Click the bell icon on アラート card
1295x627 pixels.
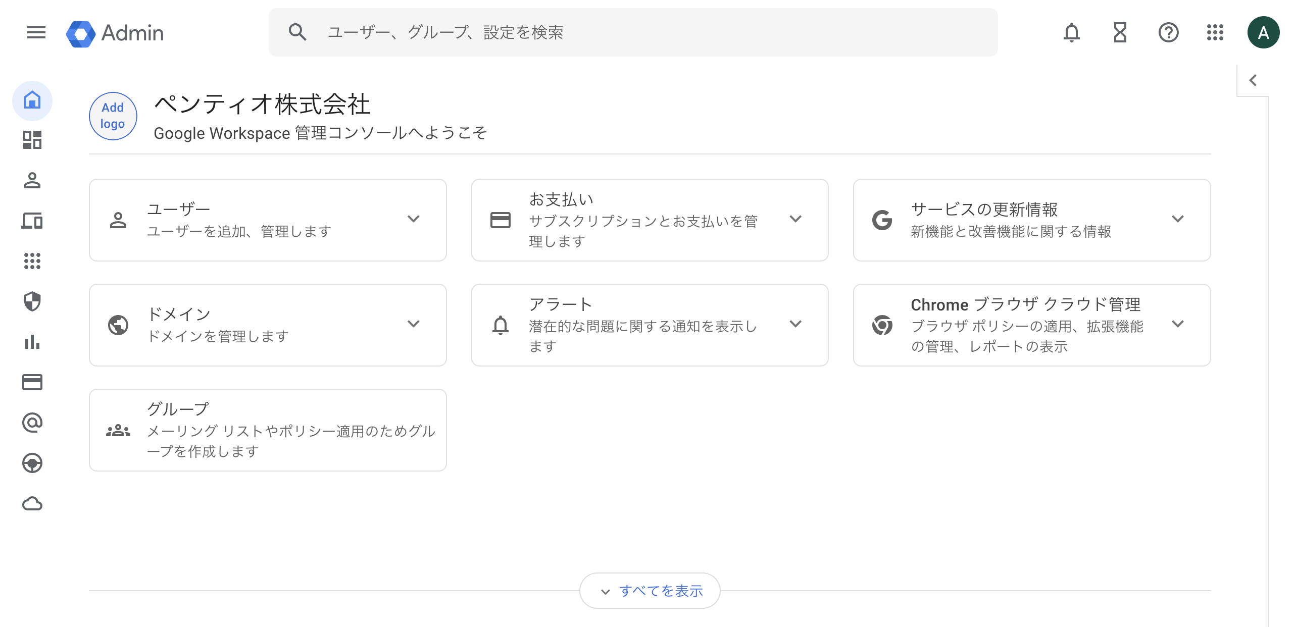[501, 325]
